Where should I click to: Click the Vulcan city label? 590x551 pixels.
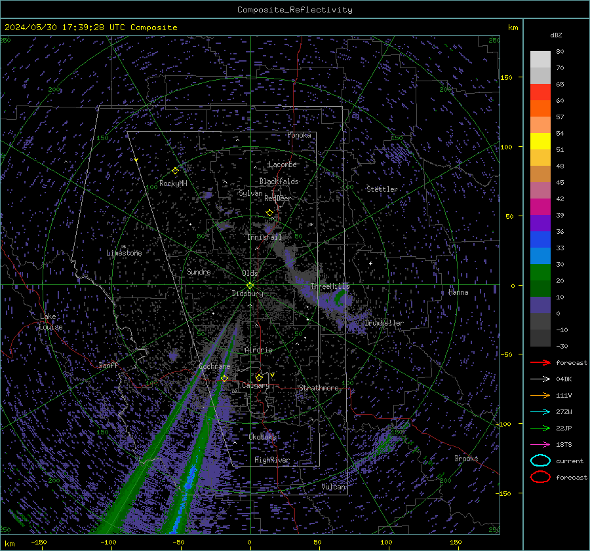(334, 487)
